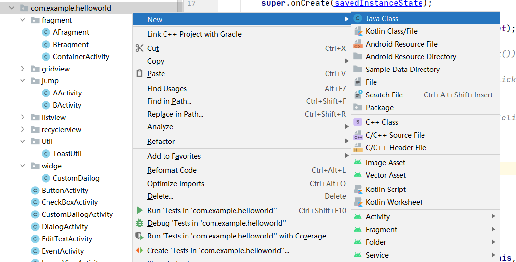The height and width of the screenshot is (262, 516).
Task: Click the Kotlin Class/File icon
Action: [x=358, y=31]
